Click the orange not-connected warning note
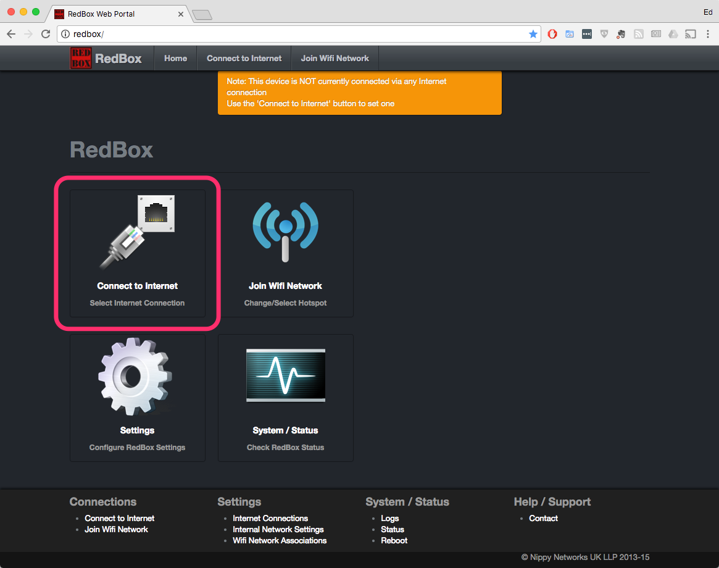The width and height of the screenshot is (719, 568). pyautogui.click(x=359, y=93)
